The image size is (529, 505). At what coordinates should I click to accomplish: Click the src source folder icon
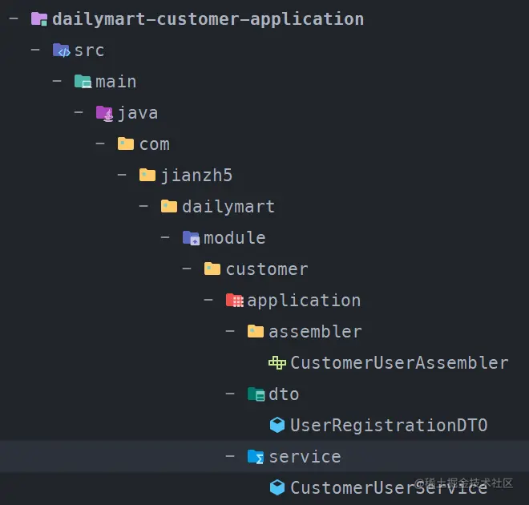61,50
